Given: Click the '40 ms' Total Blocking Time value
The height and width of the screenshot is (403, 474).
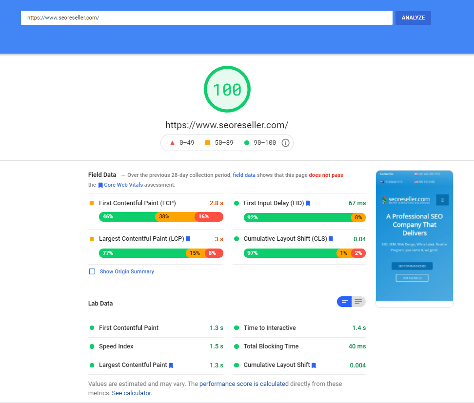Looking at the screenshot, I should 357,346.
